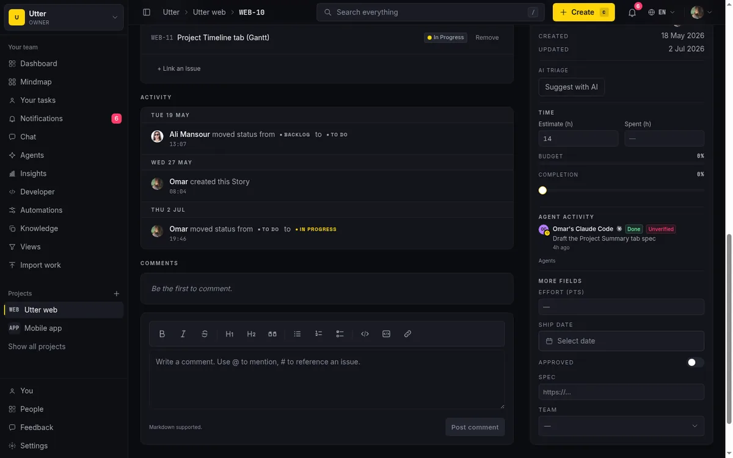Focus the Estimate hours field
The width and height of the screenshot is (733, 458).
(x=578, y=139)
